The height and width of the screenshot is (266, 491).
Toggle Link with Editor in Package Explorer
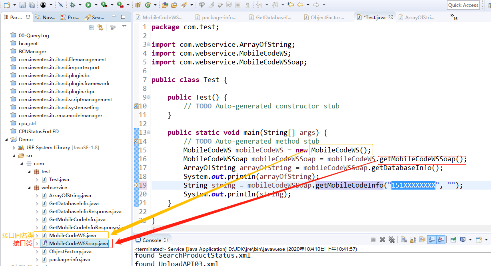click(101, 27)
